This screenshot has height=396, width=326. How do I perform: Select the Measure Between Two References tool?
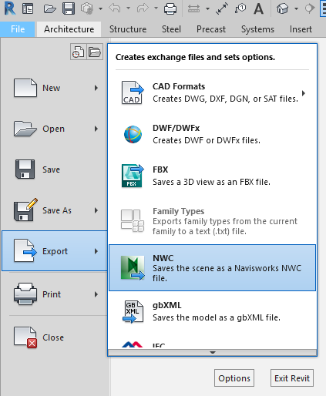193,8
